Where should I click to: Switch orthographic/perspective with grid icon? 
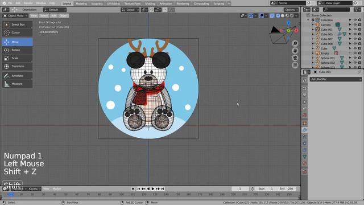click(295, 65)
